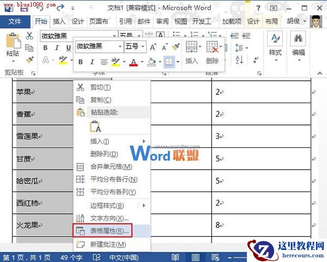Click Read Mode view icon in status bar
Screen dimensions: 327x262
pos(175,257)
